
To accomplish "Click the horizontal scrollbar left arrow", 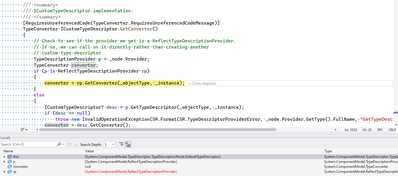I will pyautogui.click(x=37, y=130).
